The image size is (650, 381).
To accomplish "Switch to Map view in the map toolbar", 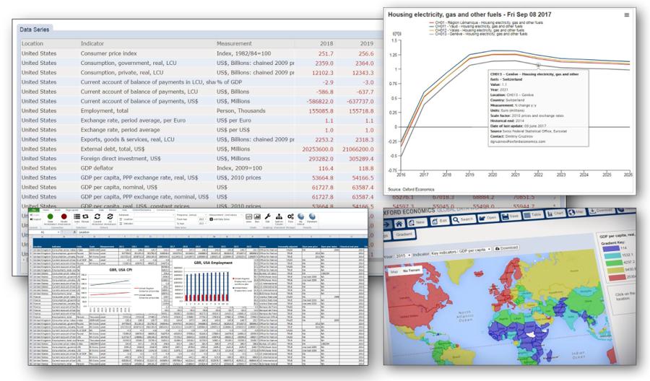I will tap(576, 212).
